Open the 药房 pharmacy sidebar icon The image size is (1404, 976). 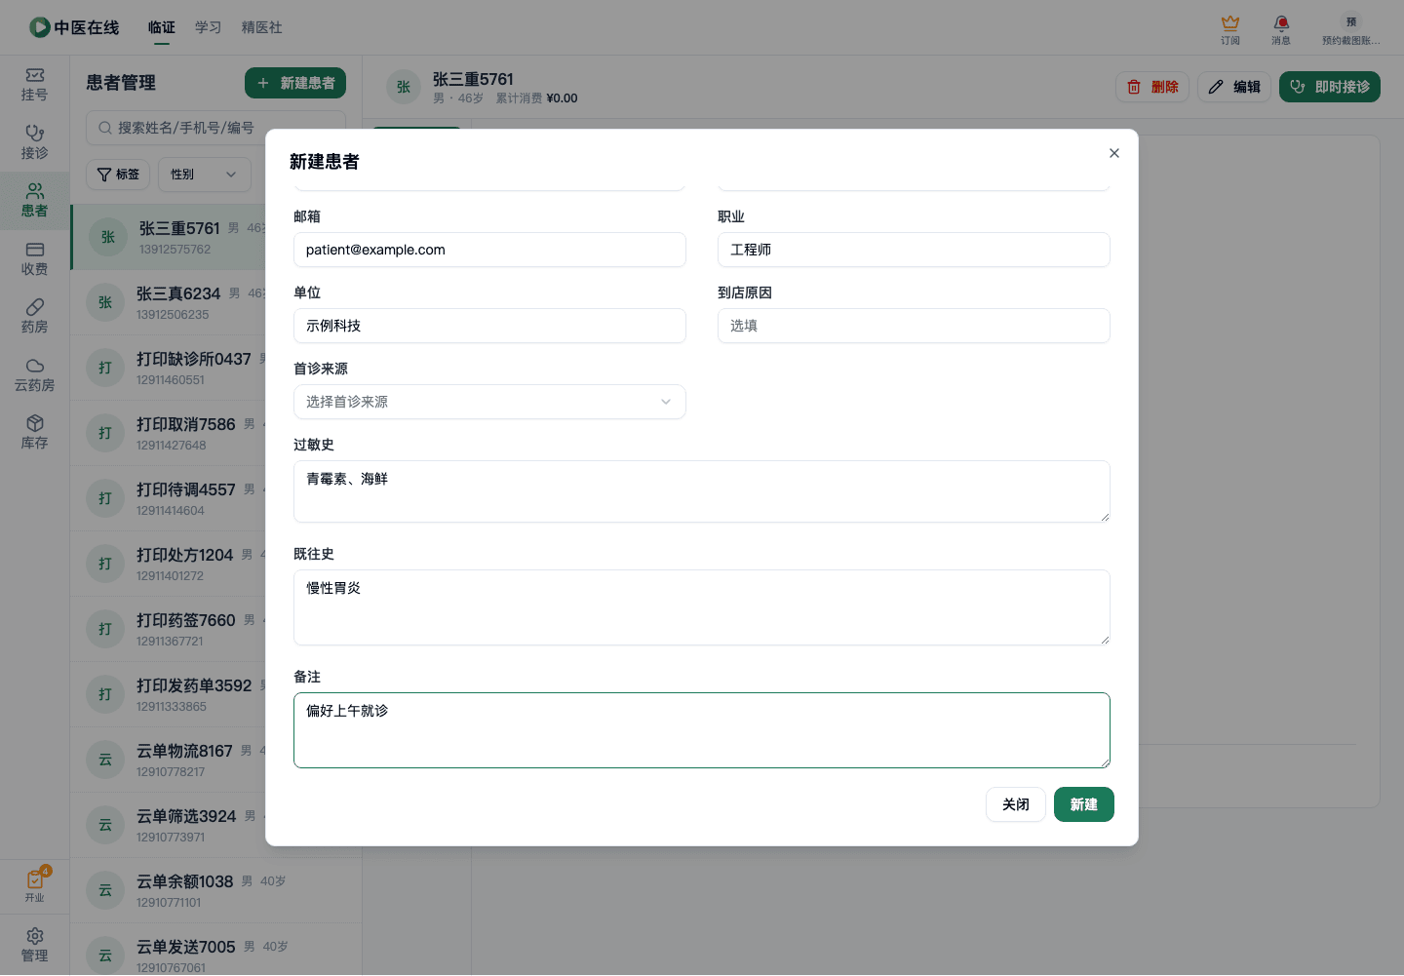pos(34,316)
